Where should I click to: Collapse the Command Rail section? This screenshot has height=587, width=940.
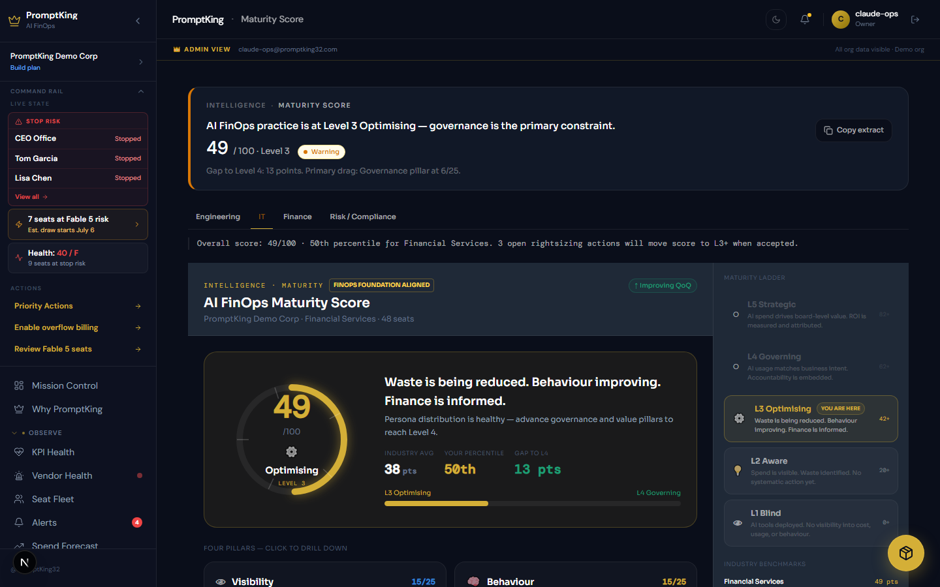coord(141,91)
